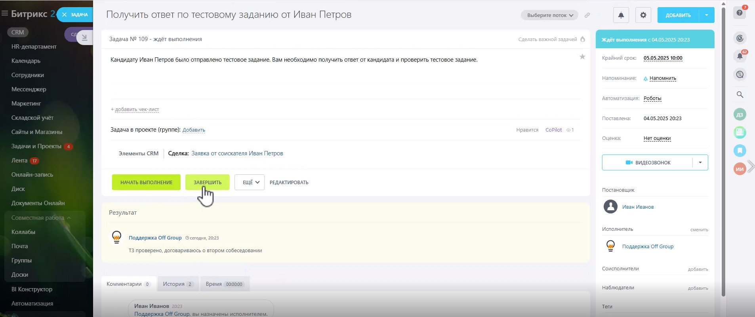Click the Иван Иванов avatar icon

pos(610,206)
